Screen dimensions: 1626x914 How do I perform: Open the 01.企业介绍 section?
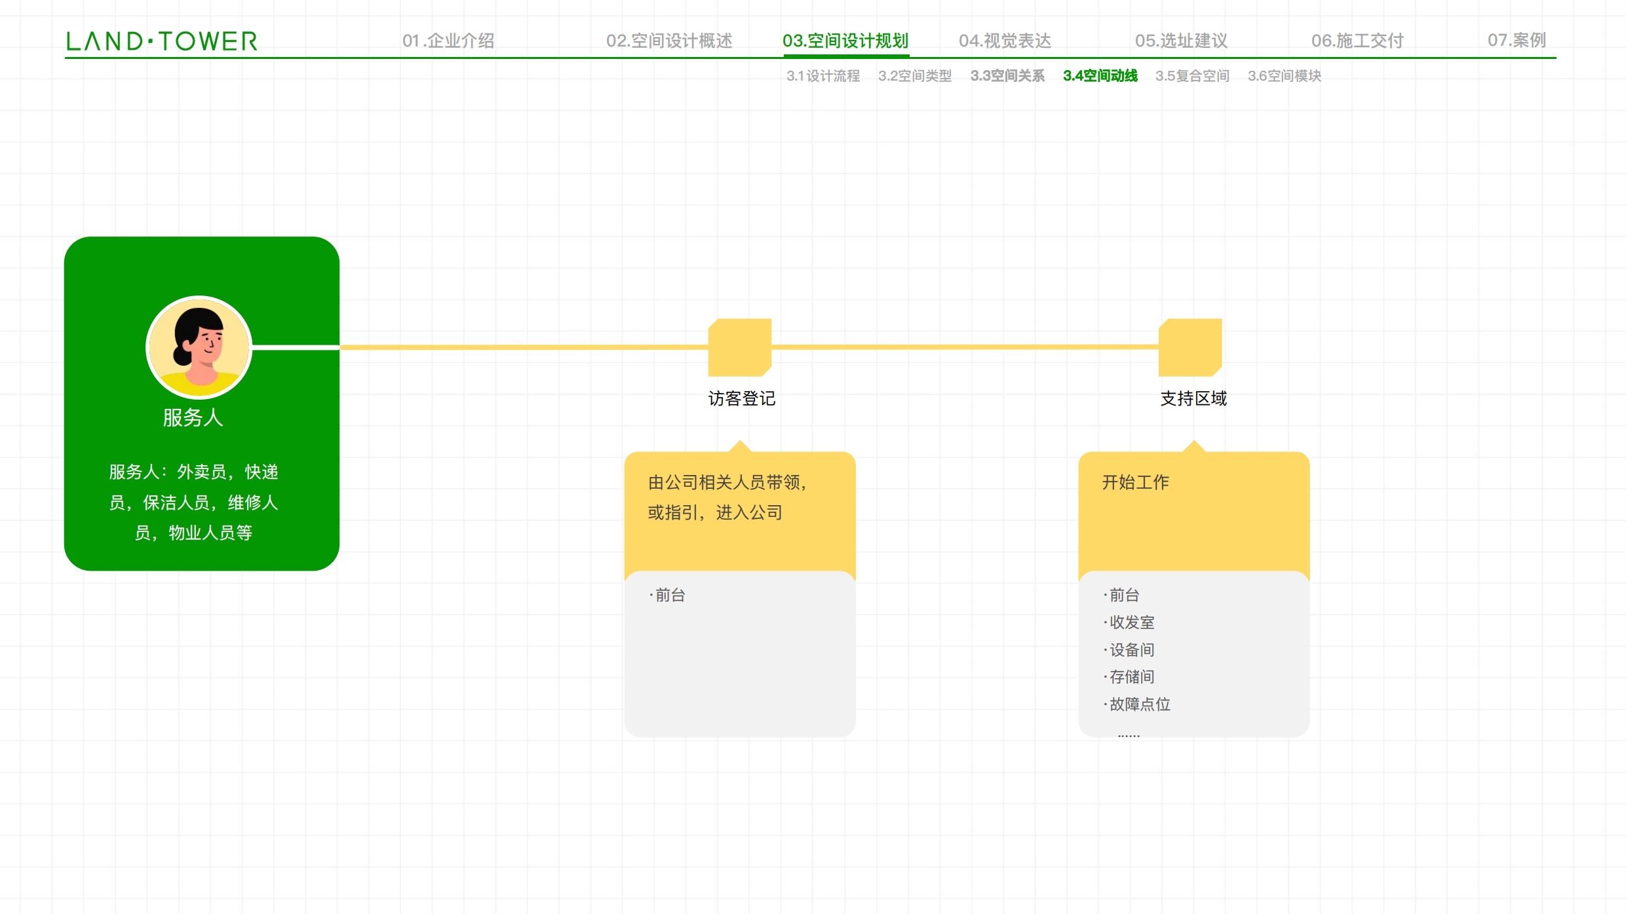coord(448,41)
